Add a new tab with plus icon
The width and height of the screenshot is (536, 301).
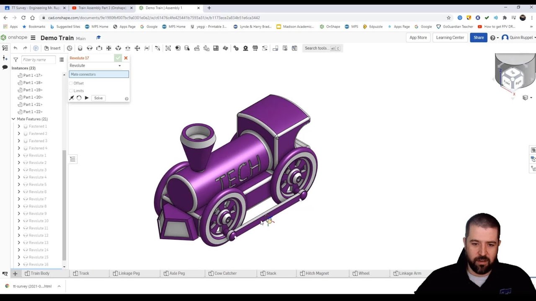pos(15,273)
